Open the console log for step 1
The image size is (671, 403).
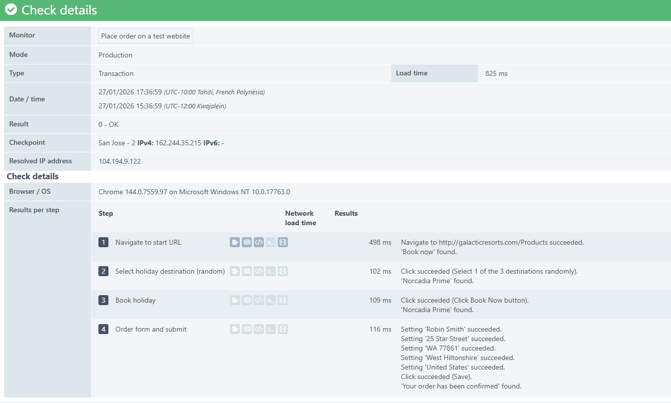click(x=271, y=242)
